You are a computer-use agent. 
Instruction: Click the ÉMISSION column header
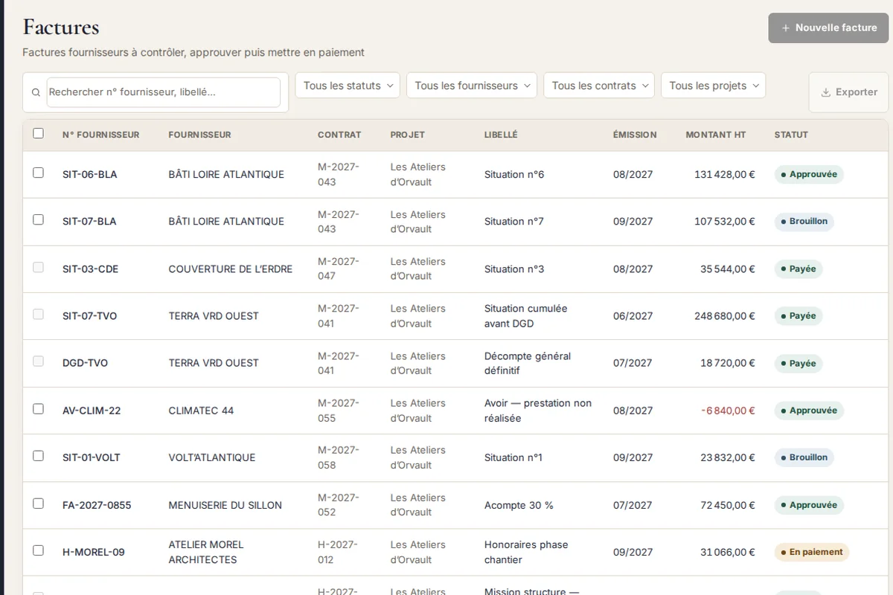[x=635, y=135]
